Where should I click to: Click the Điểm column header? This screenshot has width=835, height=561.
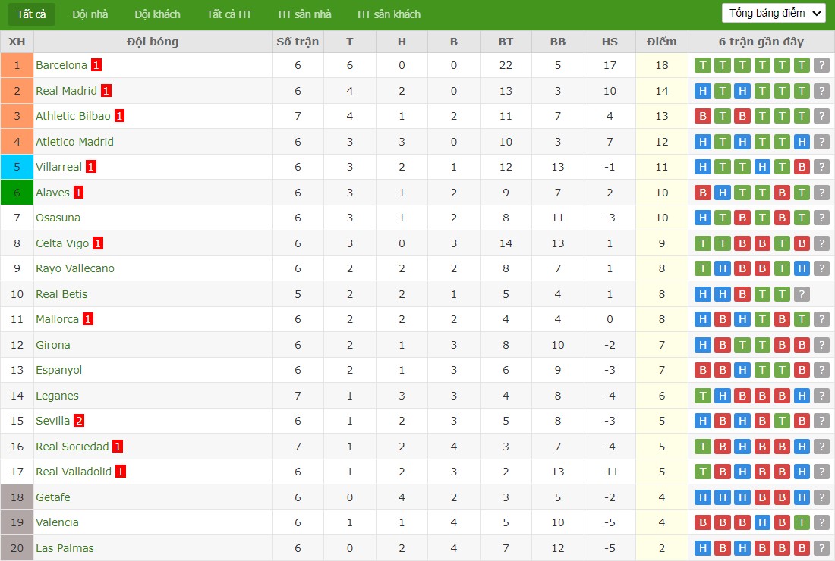point(661,42)
